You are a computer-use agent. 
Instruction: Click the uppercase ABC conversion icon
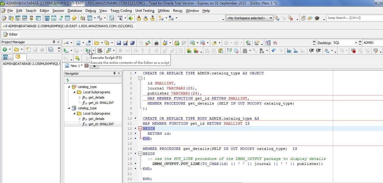coord(289,51)
